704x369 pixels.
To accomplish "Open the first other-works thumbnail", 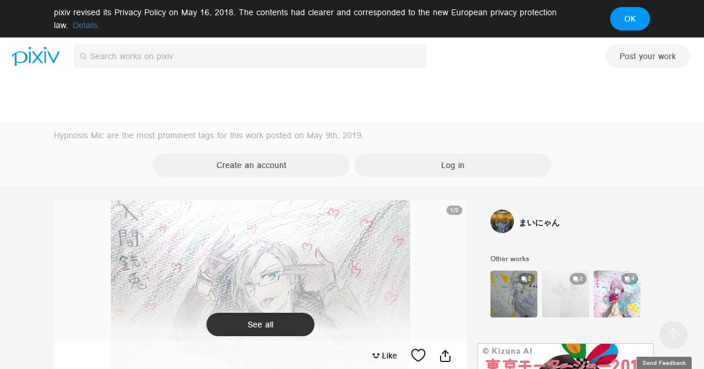I will [514, 294].
